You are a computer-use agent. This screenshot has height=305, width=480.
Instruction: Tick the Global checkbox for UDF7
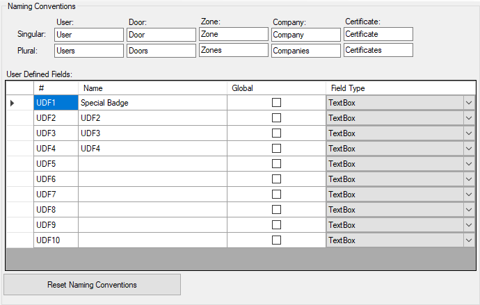point(276,194)
